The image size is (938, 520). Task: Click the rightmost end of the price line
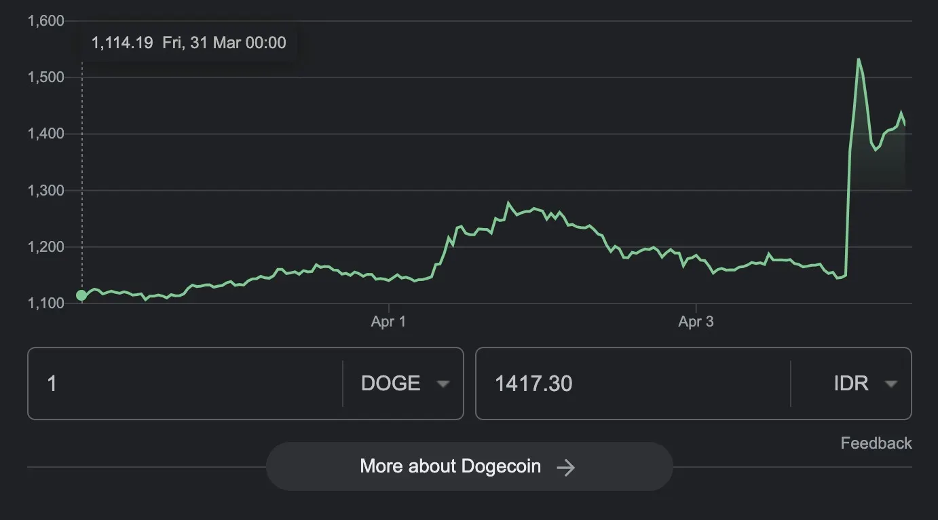coord(905,124)
